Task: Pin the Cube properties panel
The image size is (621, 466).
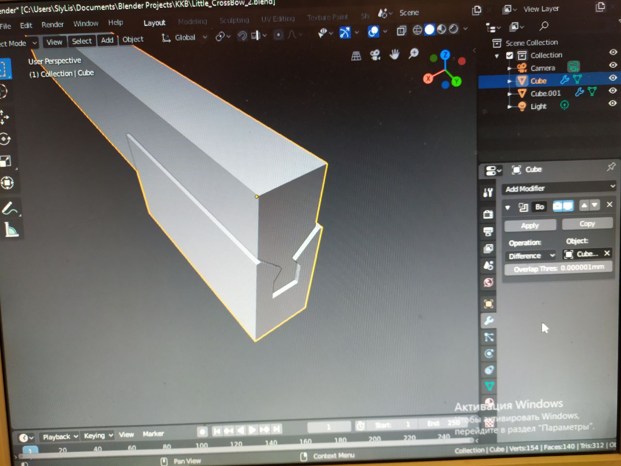Action: point(611,166)
